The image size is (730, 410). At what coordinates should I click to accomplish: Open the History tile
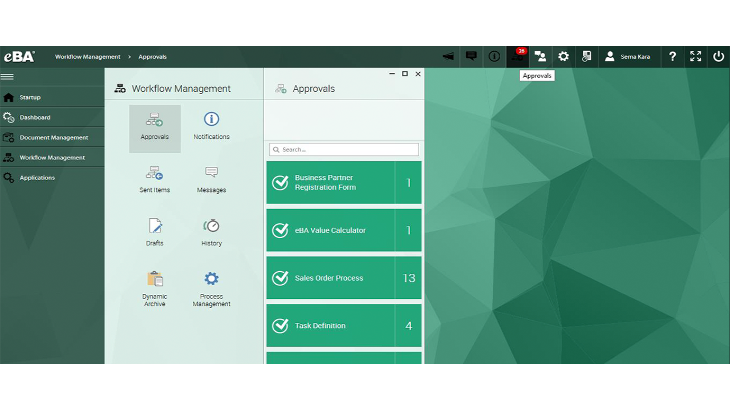212,232
